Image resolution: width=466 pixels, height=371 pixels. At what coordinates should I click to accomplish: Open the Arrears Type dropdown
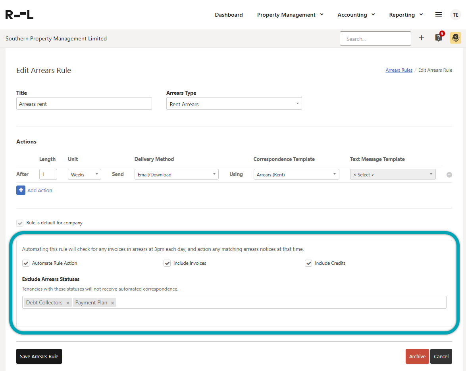click(x=234, y=104)
